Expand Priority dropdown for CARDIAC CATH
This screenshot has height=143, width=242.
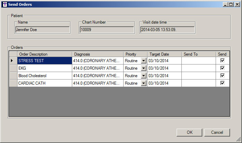[143, 83]
